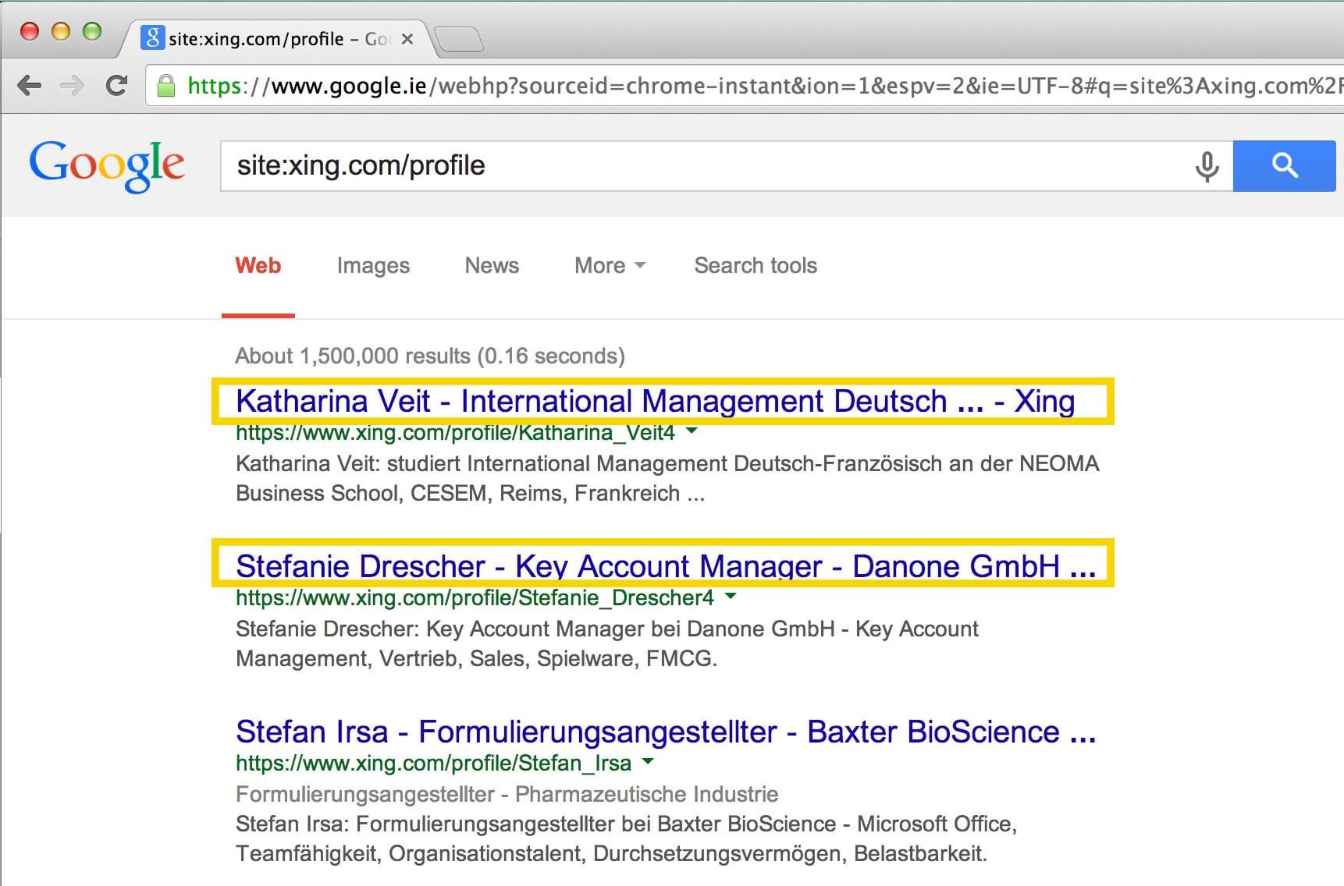This screenshot has width=1344, height=886.
Task: Open the Stefanie Drescher Key Account Manager link
Action: pos(666,566)
